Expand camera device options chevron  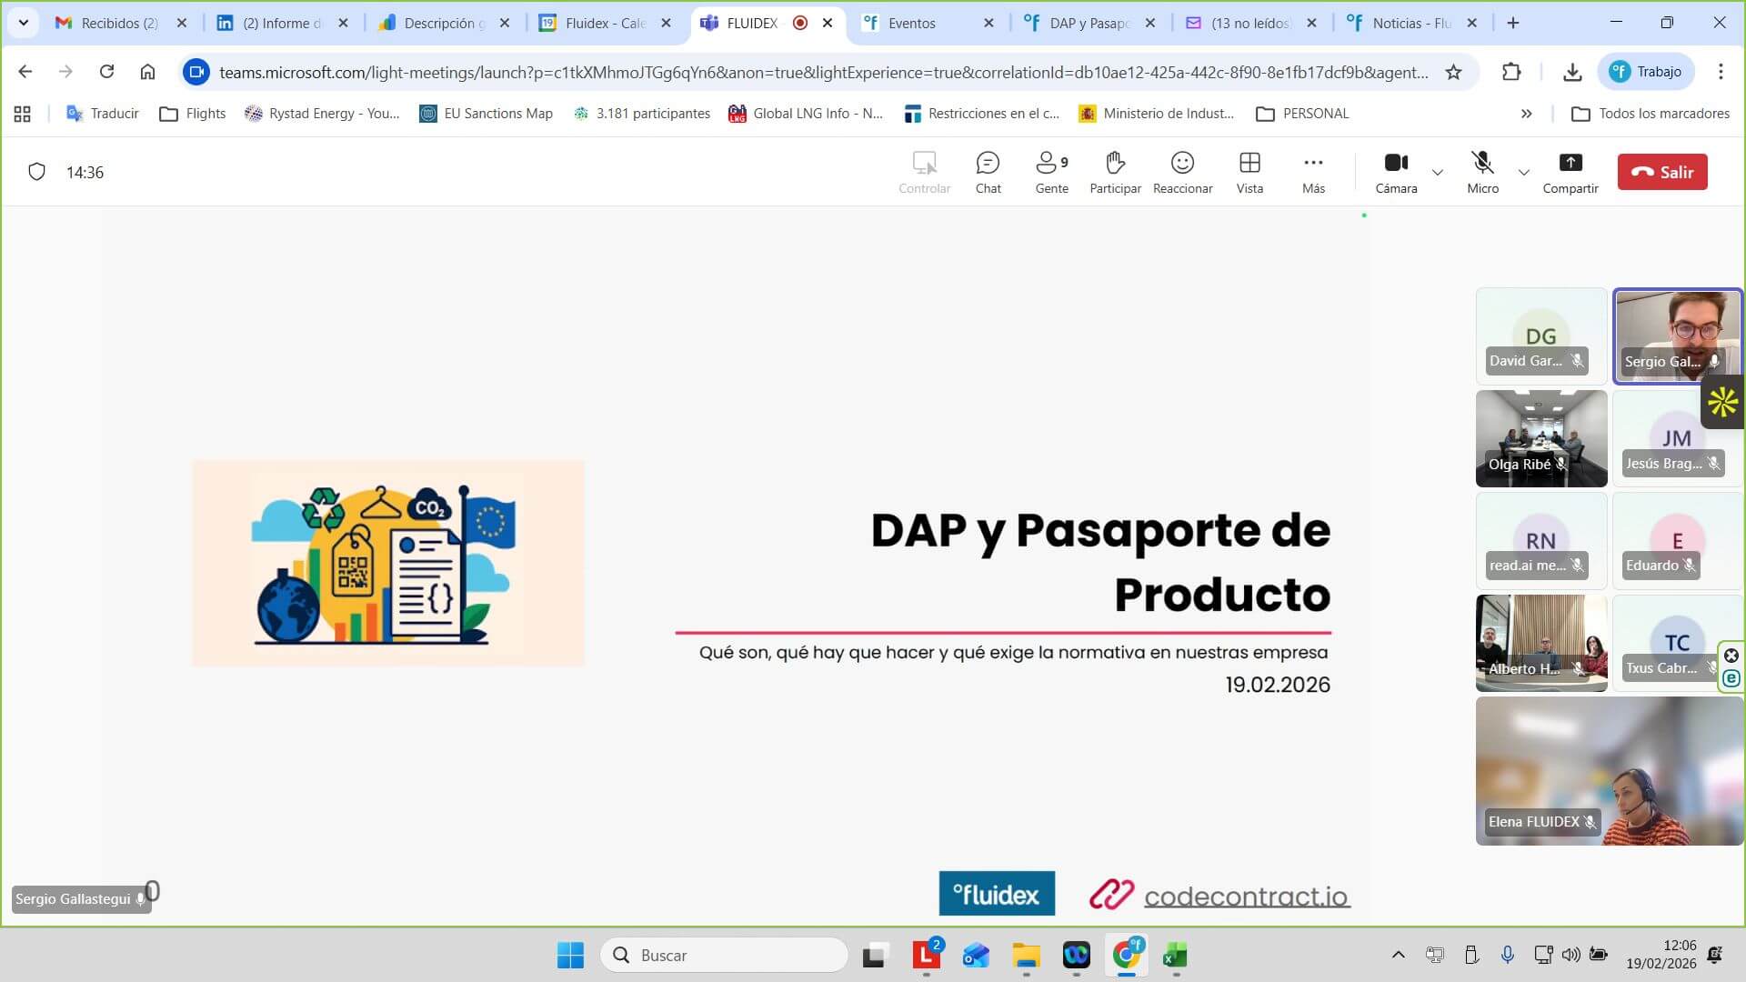click(x=1437, y=173)
